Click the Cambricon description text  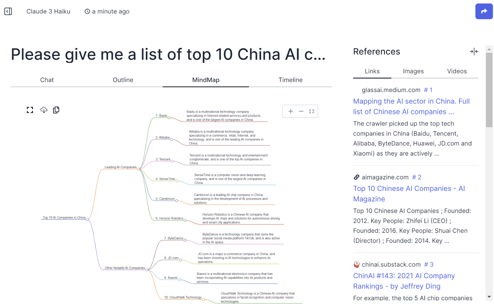tap(231, 199)
